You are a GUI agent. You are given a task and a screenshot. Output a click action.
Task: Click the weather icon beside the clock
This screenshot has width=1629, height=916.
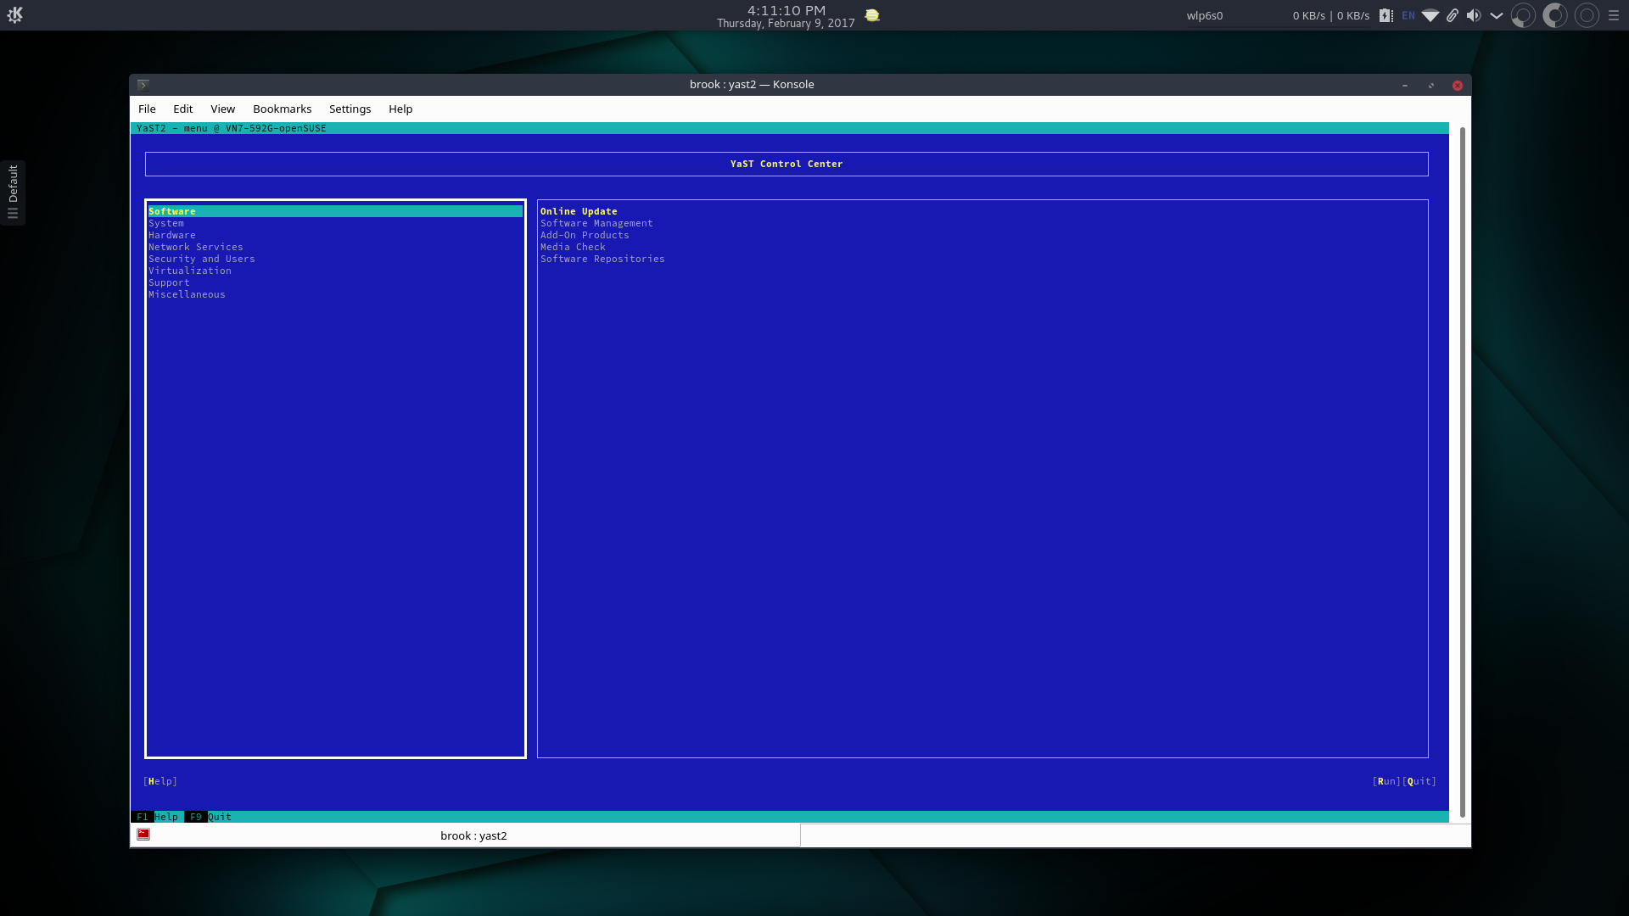[x=871, y=15]
